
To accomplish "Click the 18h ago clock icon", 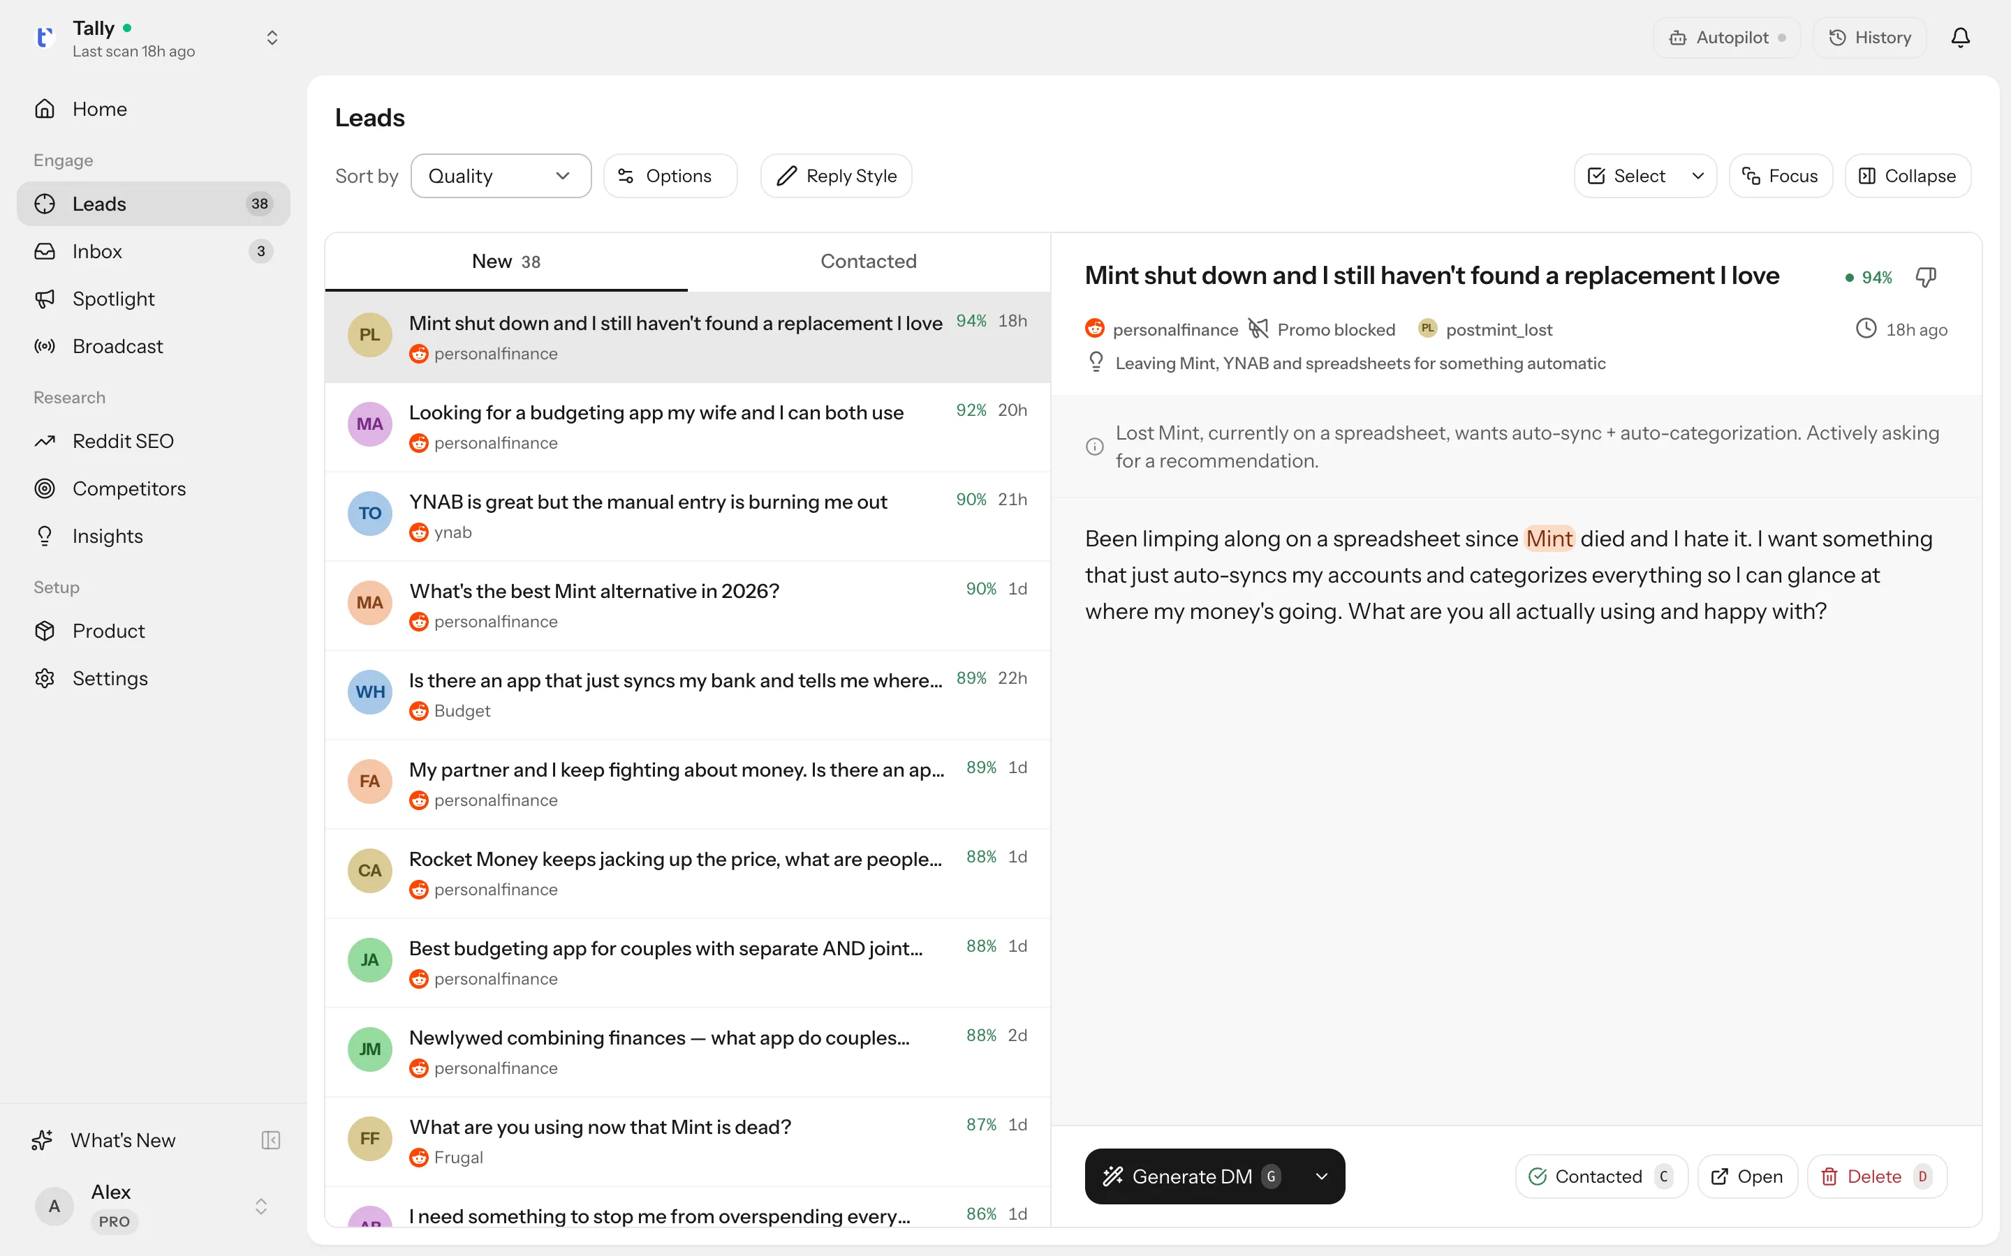I will pyautogui.click(x=1866, y=329).
